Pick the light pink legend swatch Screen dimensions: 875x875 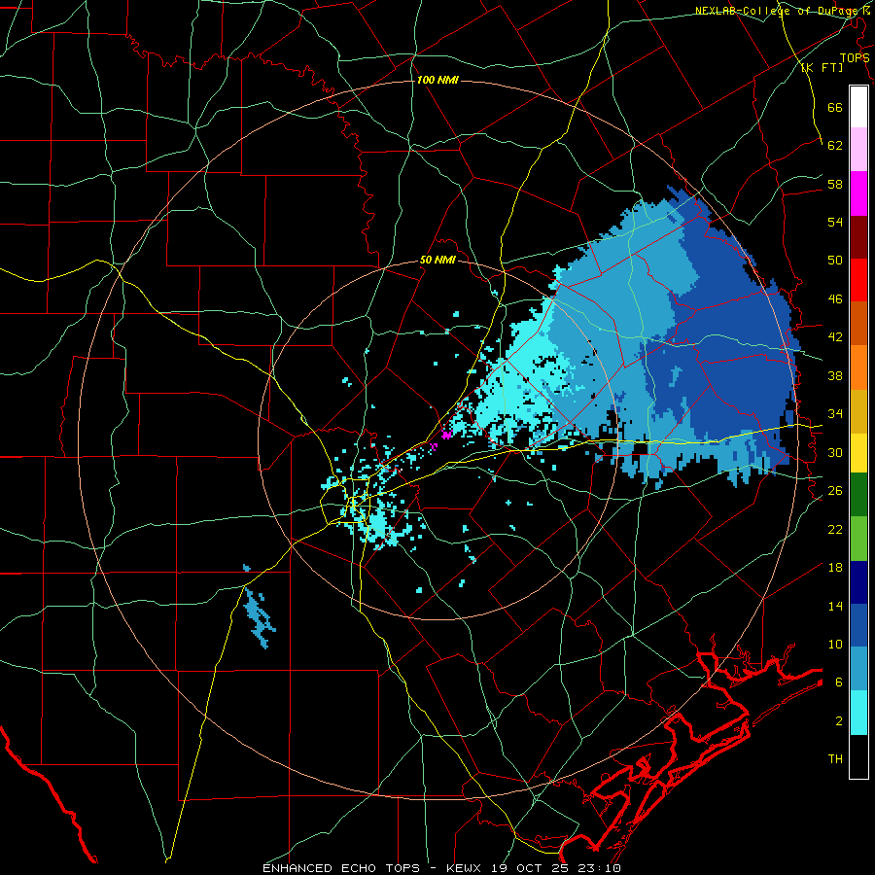858,149
